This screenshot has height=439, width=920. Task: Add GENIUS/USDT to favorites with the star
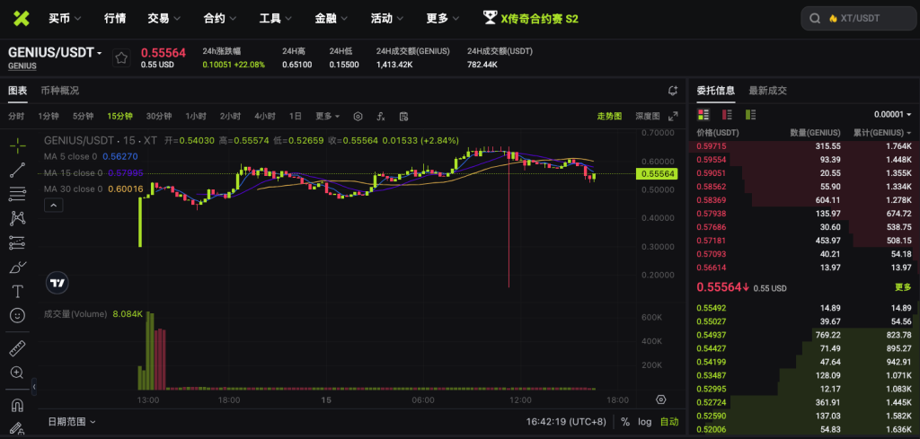[x=121, y=57]
